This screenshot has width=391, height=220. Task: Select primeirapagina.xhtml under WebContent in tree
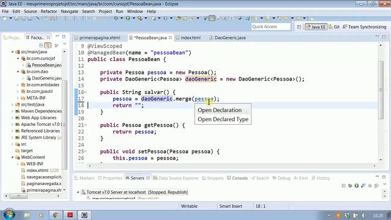point(42,190)
